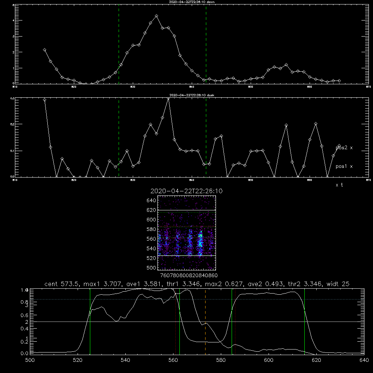
Task: Click the green vertical line near 585 in bottom plot
Action: pos(232,322)
